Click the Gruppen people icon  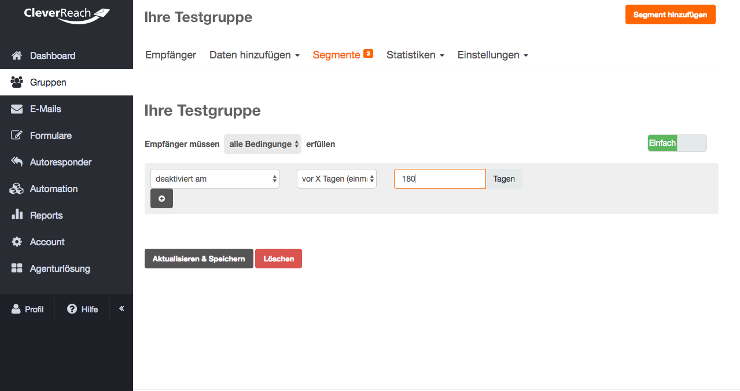tap(17, 82)
